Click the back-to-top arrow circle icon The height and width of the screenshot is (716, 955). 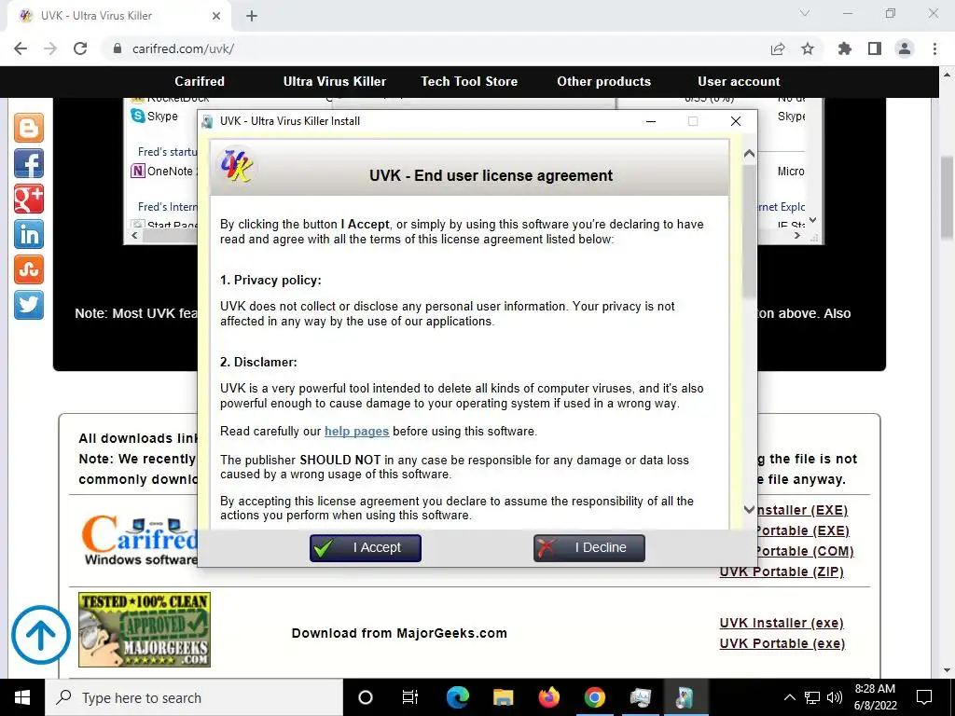[41, 634]
